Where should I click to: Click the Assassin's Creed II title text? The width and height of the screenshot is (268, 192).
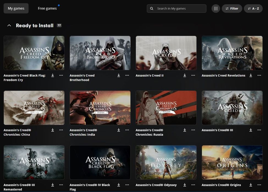click(150, 75)
